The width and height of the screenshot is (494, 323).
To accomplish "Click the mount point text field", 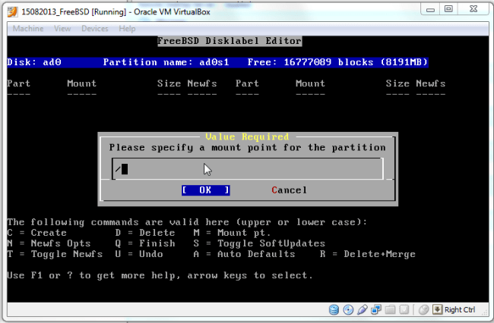I will click(247, 168).
